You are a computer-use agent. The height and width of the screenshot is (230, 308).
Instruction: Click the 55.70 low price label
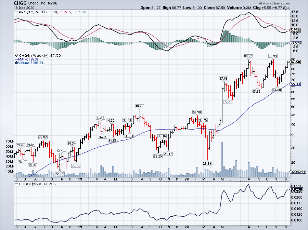(x=228, y=102)
